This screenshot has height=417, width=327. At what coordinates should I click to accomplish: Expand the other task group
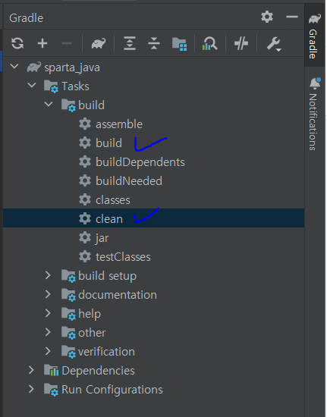(x=48, y=332)
